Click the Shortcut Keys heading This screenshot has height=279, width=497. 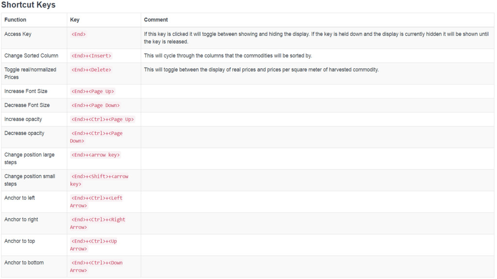[x=28, y=5]
